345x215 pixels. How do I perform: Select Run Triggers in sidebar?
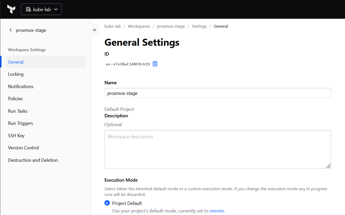click(20, 123)
